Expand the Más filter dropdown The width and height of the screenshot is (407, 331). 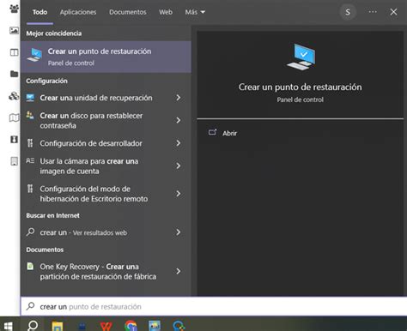click(x=195, y=12)
